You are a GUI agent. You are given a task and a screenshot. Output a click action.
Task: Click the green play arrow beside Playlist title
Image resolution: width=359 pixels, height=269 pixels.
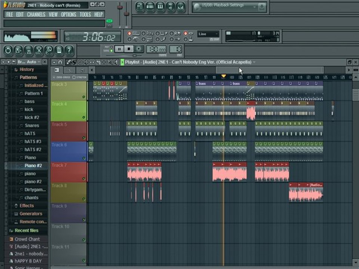123,62
